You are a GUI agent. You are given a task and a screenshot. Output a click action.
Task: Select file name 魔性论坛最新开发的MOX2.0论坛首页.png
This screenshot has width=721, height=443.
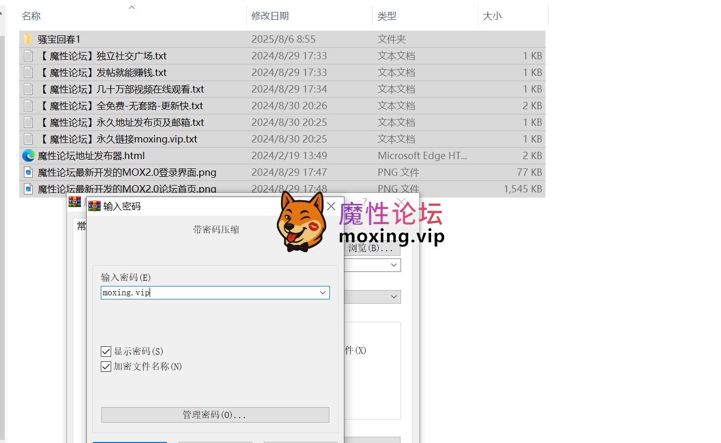coord(127,189)
